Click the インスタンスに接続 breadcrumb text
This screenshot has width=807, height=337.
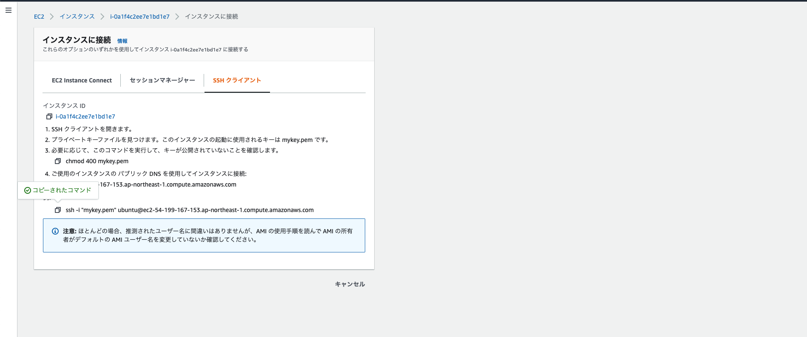211,17
